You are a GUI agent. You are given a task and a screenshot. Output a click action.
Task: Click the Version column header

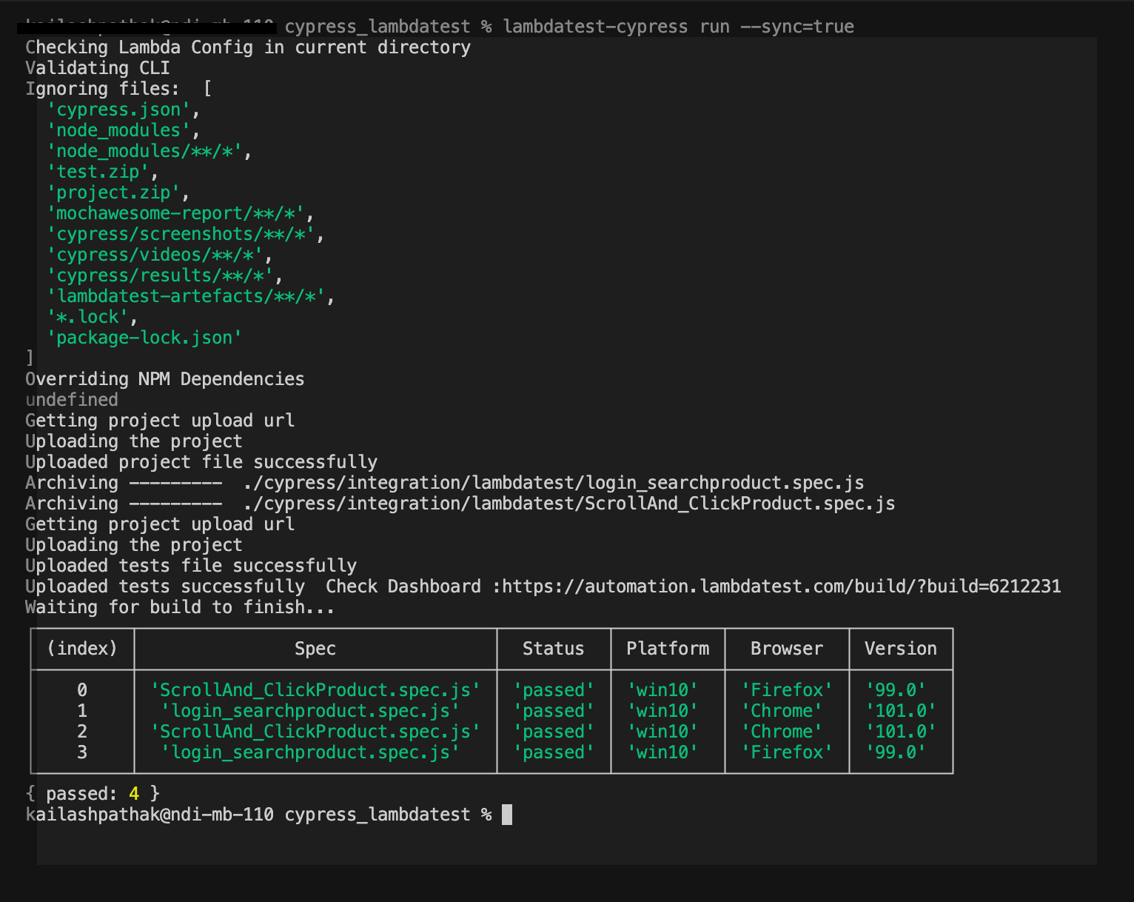click(x=900, y=649)
